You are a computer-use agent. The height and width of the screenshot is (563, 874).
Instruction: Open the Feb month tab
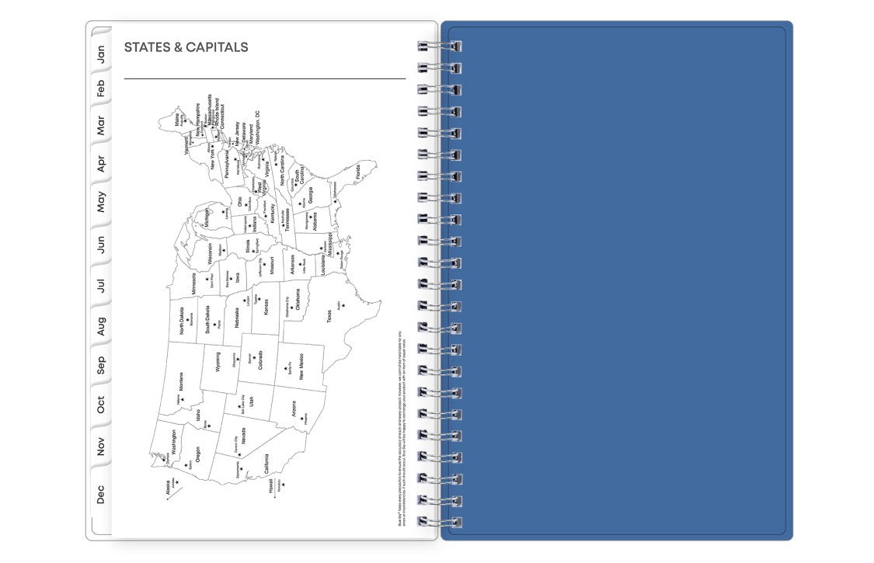pos(101,89)
